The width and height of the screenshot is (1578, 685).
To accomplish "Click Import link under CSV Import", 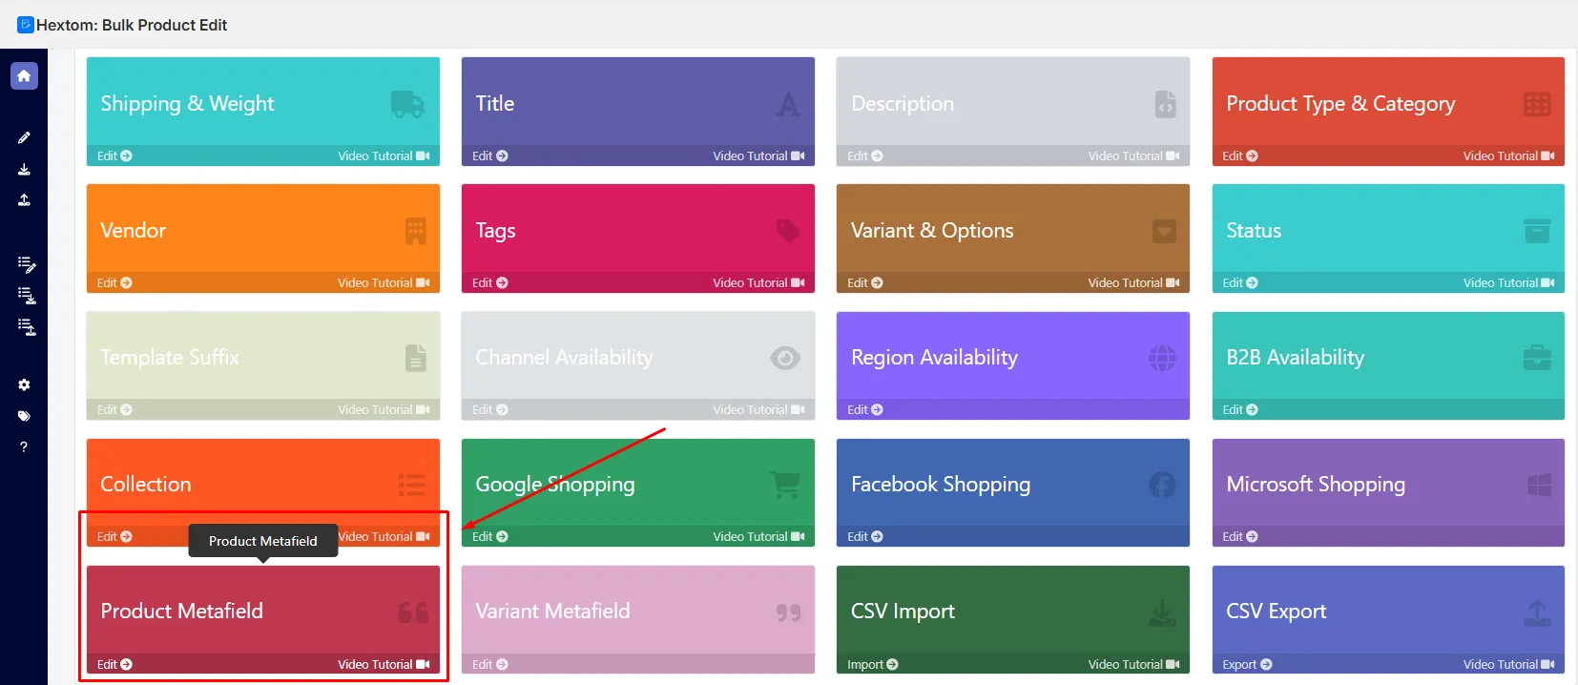I will 873,665.
